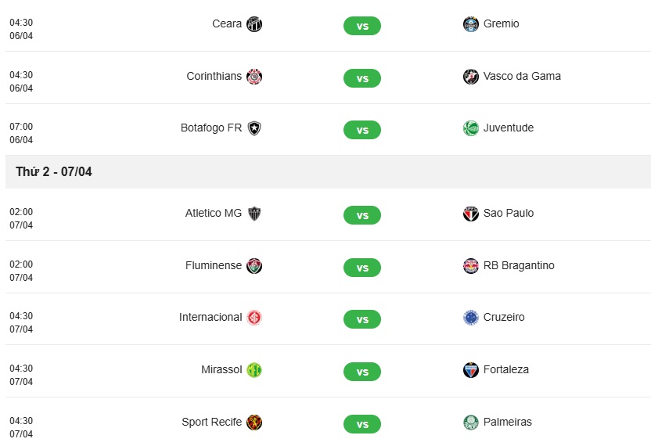Click the green Juventude logo
Image resolution: width=651 pixels, height=446 pixels.
471,128
